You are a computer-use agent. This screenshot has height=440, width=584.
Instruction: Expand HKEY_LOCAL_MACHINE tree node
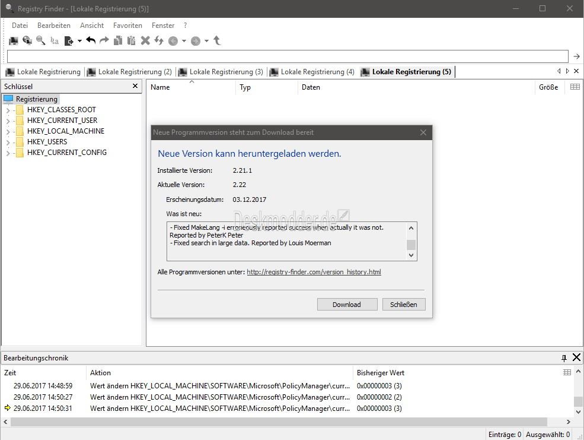pos(8,132)
